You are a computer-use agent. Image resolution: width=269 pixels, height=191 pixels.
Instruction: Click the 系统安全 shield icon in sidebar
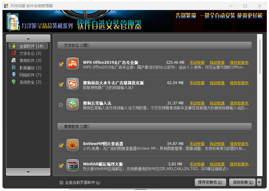14,82
